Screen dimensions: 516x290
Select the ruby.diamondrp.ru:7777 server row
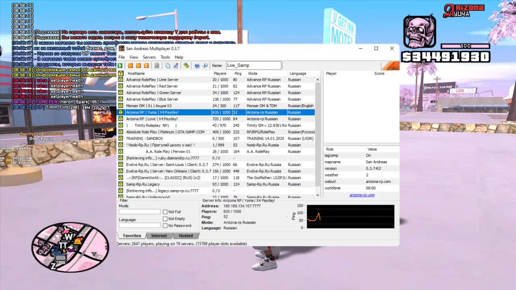(x=216, y=158)
